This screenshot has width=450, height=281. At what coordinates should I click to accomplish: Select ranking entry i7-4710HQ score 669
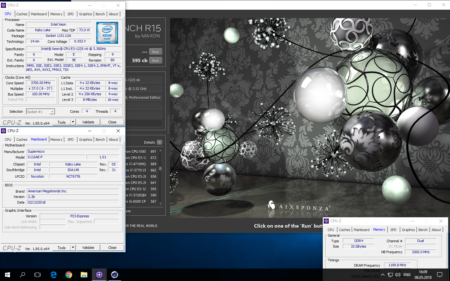(141, 164)
